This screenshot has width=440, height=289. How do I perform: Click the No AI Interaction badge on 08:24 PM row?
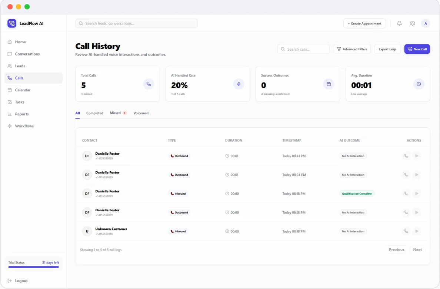tap(353, 175)
